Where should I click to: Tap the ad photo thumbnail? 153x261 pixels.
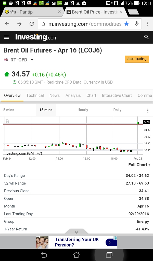click(42, 242)
